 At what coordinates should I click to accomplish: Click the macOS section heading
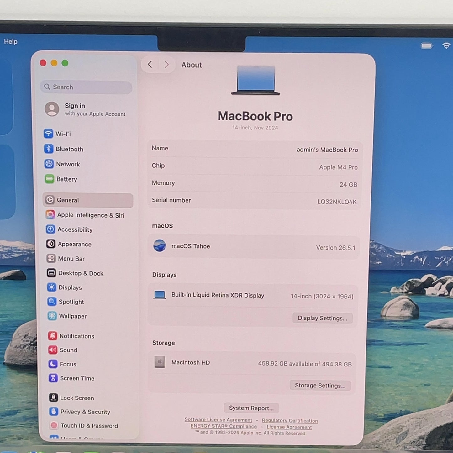(x=162, y=226)
